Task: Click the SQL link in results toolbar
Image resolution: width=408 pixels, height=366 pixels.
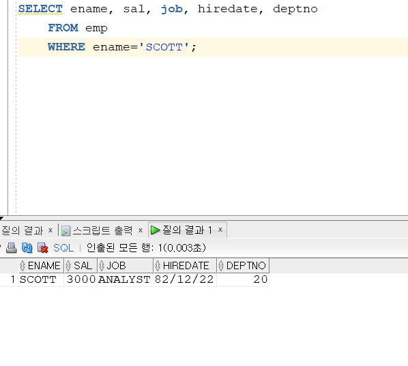Action: point(63,247)
